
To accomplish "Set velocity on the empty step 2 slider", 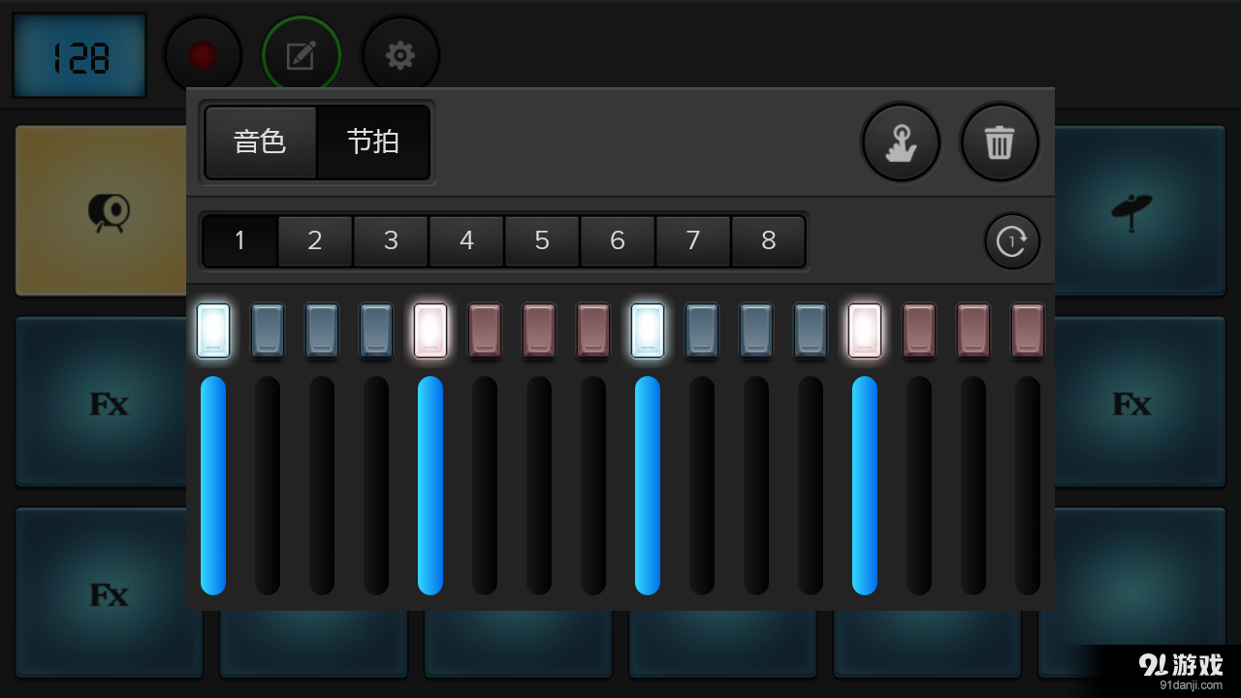I will [x=268, y=486].
